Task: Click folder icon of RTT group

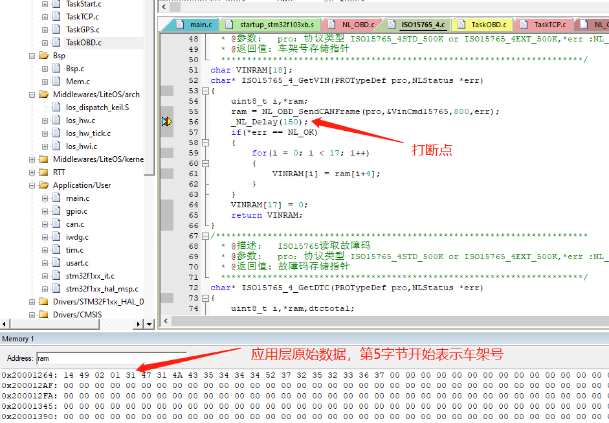Action: pyautogui.click(x=43, y=172)
